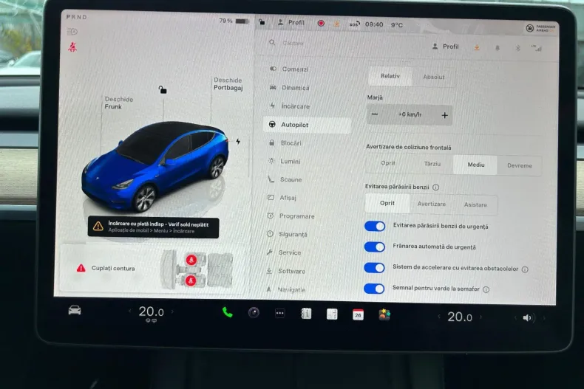Decrease volume with left arrow
Image resolution: width=584 pixels, height=389 pixels.
click(x=515, y=317)
